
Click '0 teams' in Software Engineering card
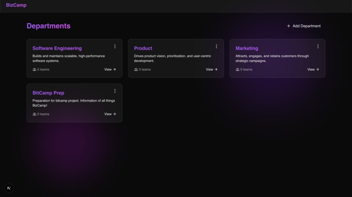(x=43, y=69)
